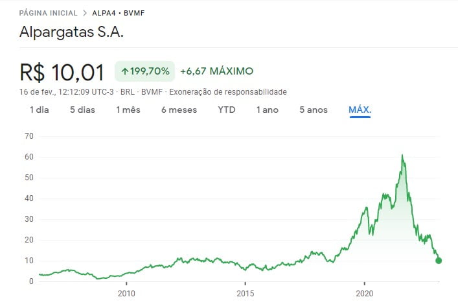Viewport: 458px width, 308px height.
Task: Open the ALPA4 • BVMF breadcrumb
Action: click(x=120, y=13)
